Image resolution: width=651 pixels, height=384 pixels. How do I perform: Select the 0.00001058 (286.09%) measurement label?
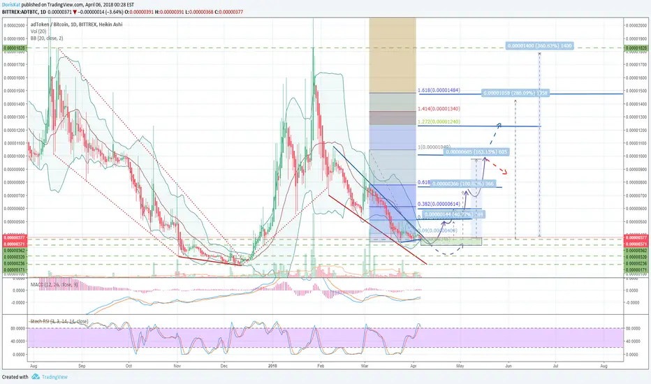click(515, 93)
